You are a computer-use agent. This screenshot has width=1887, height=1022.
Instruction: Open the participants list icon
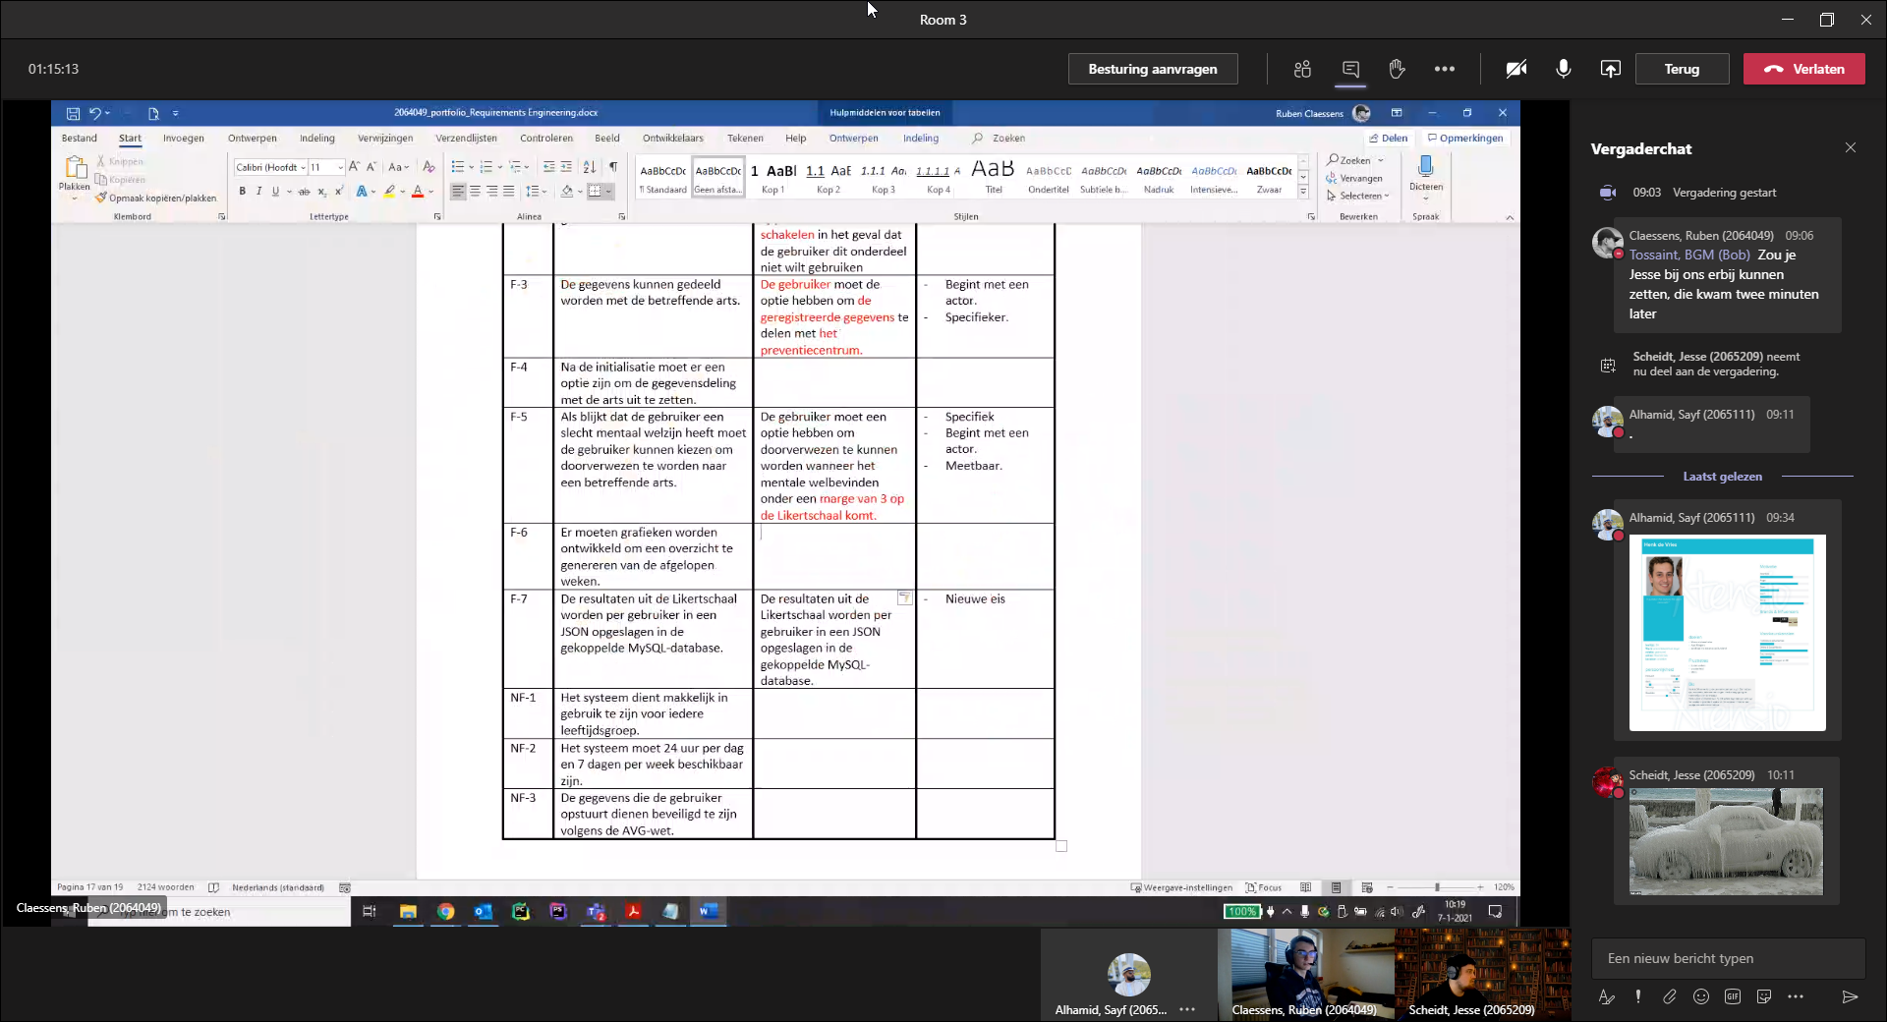coord(1302,69)
